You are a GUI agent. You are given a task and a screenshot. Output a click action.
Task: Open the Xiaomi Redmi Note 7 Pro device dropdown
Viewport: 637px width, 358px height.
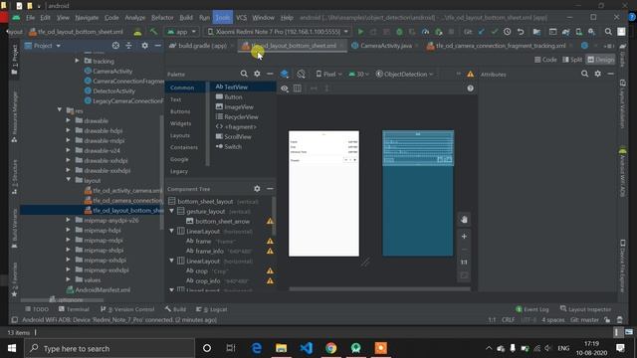(x=278, y=32)
